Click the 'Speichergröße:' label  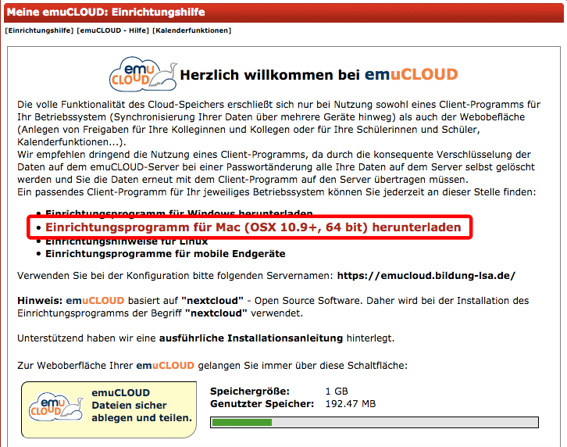tap(250, 392)
